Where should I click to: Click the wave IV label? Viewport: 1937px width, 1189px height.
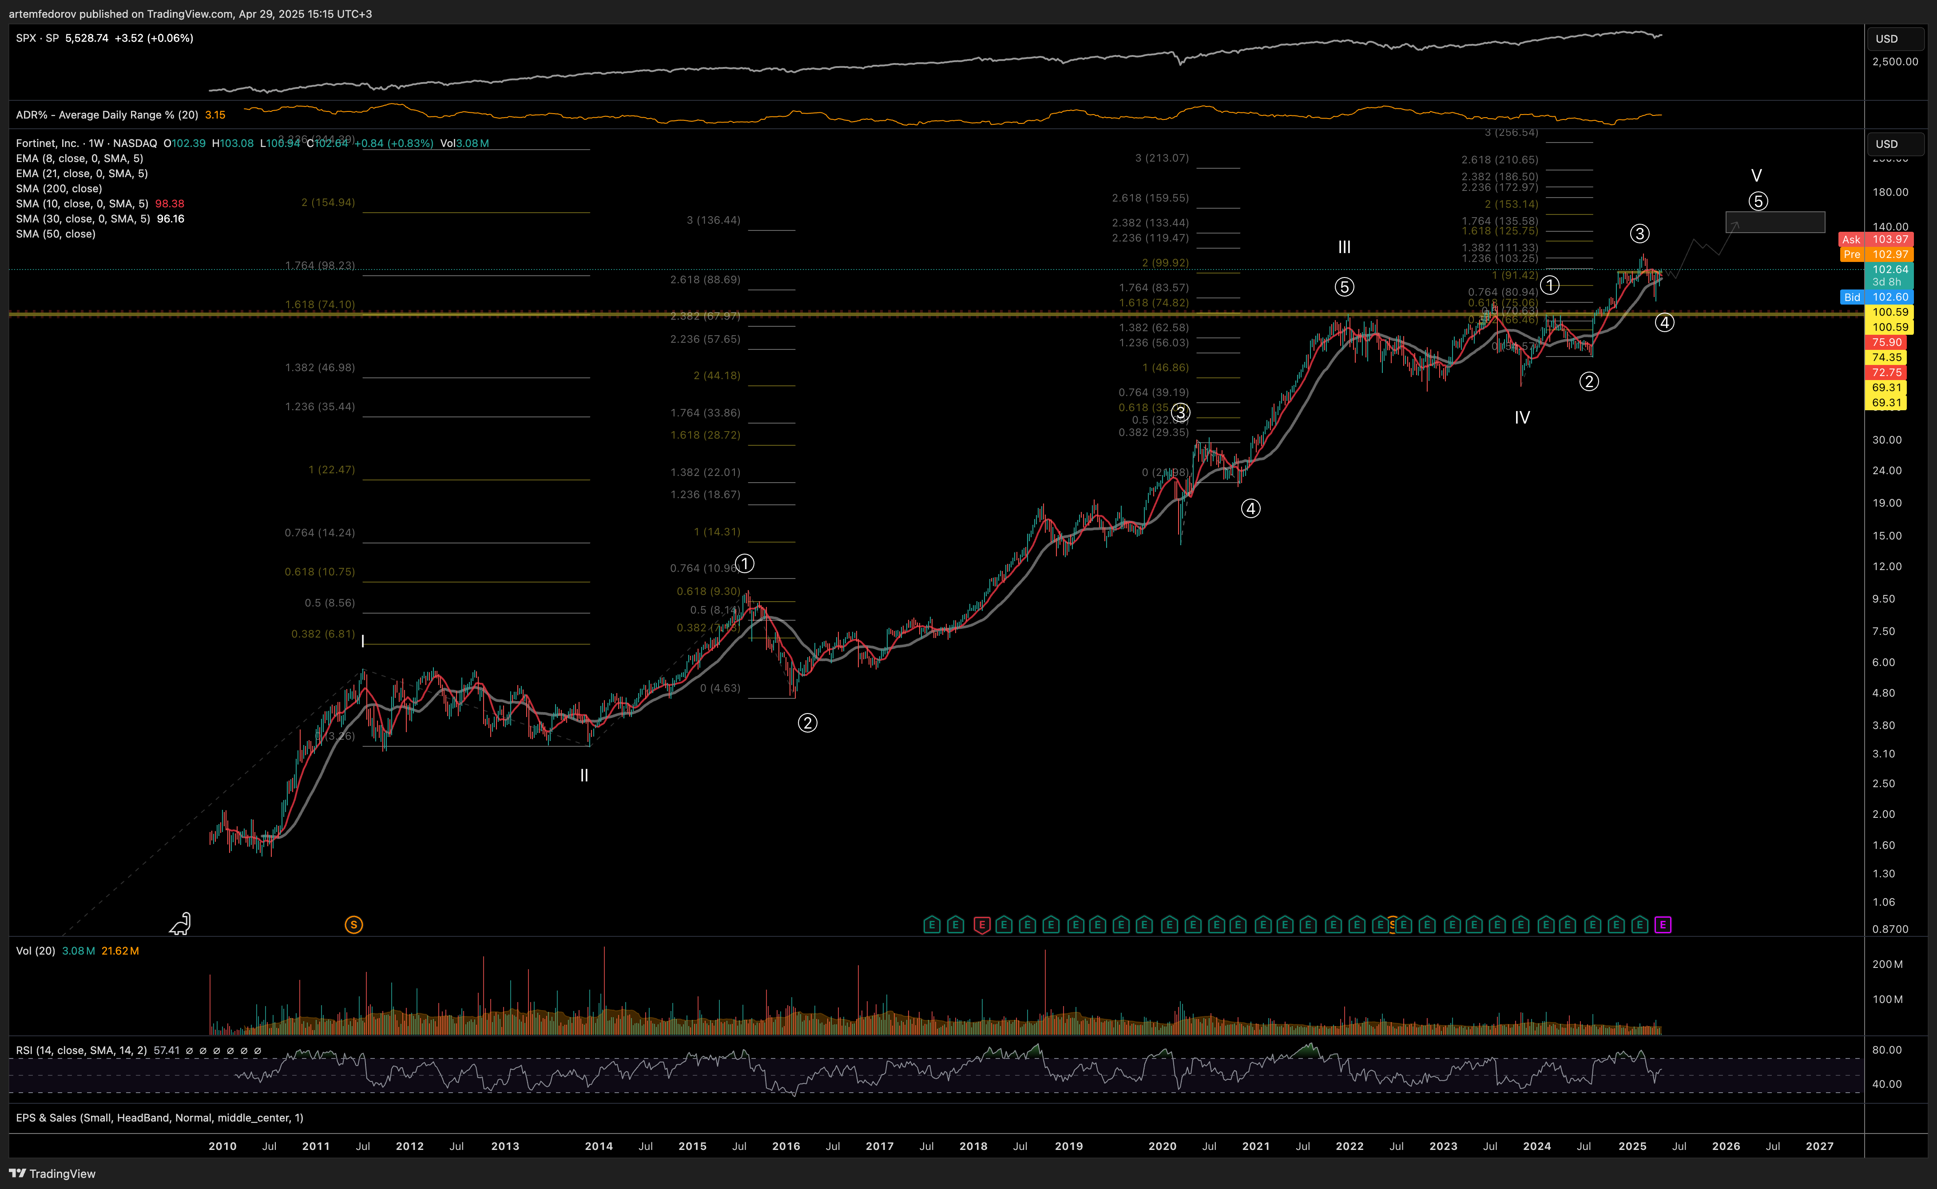[1522, 417]
